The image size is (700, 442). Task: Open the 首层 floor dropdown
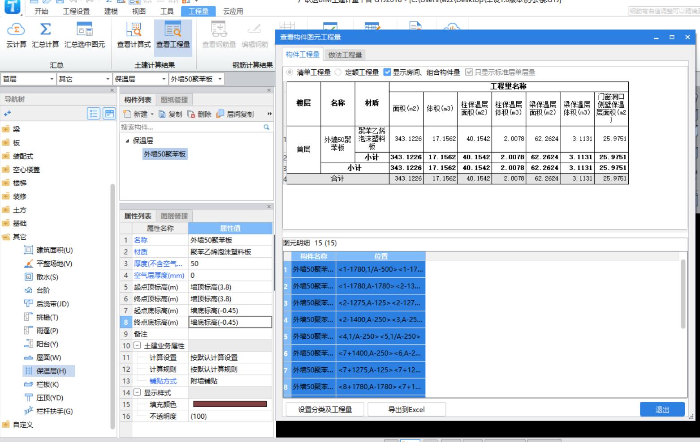click(52, 79)
